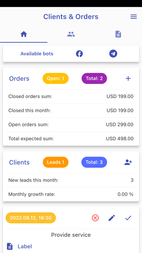
Task: Click the purple Total: 2 orders badge
Action: pyautogui.click(x=94, y=79)
